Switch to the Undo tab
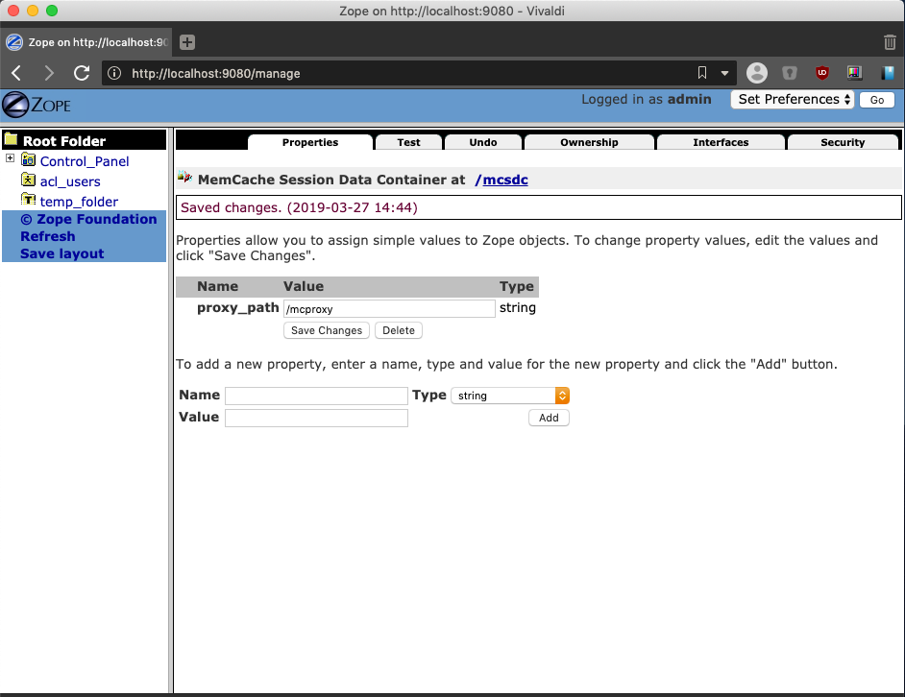Screen dimensions: 905x697 click(x=483, y=142)
